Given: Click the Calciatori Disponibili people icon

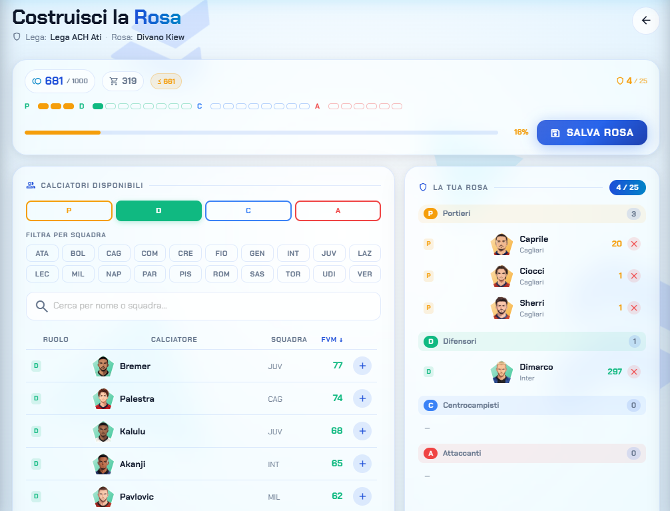Looking at the screenshot, I should [31, 185].
